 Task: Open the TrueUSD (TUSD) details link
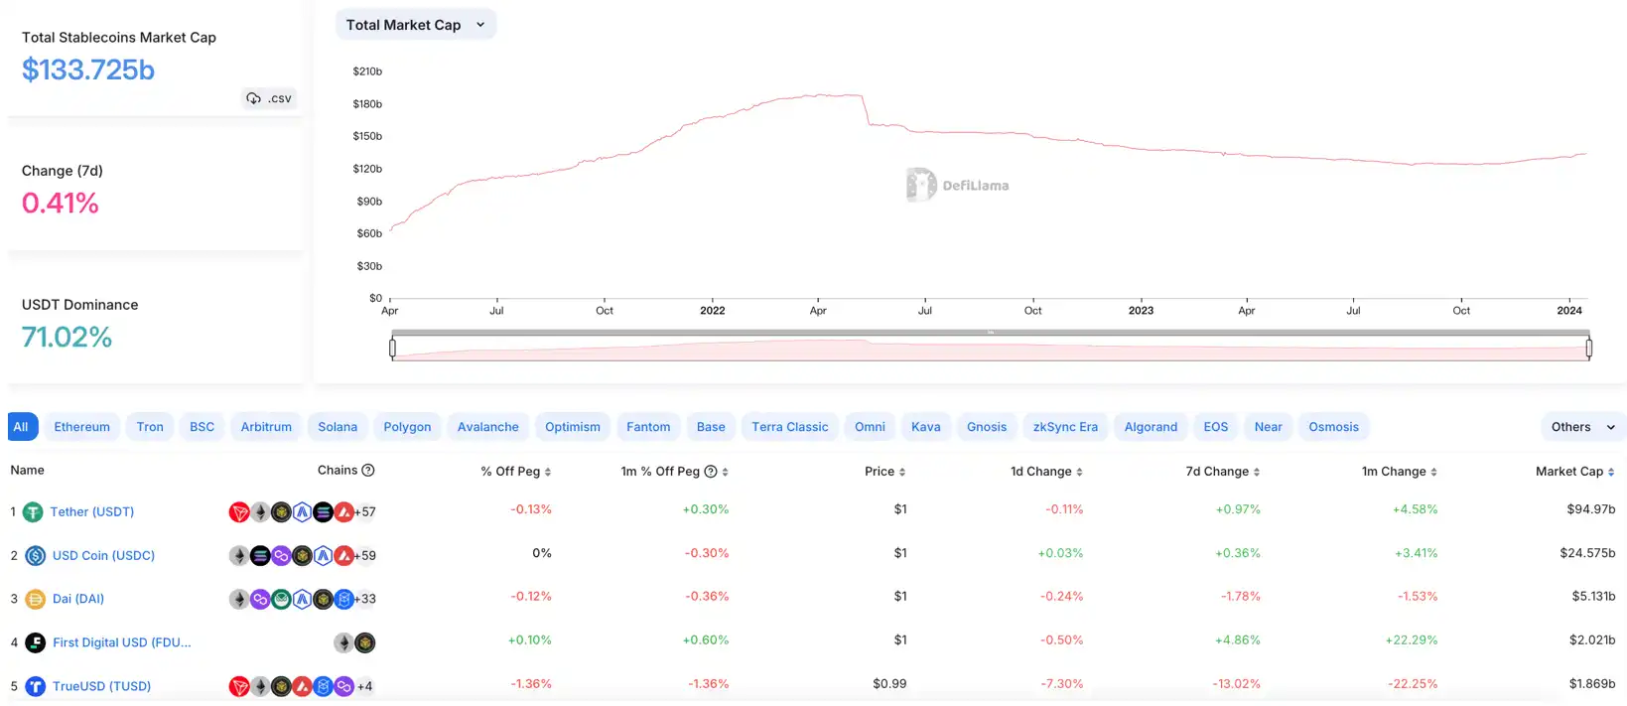(x=102, y=686)
